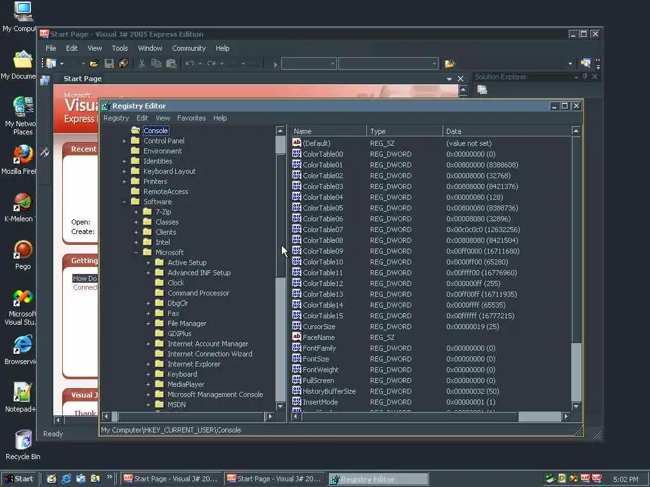Click the Save icon in Visual J# toolbar
The height and width of the screenshot is (487, 650).
pyautogui.click(x=109, y=63)
